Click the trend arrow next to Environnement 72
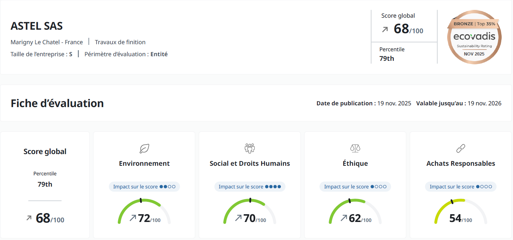 tap(133, 218)
